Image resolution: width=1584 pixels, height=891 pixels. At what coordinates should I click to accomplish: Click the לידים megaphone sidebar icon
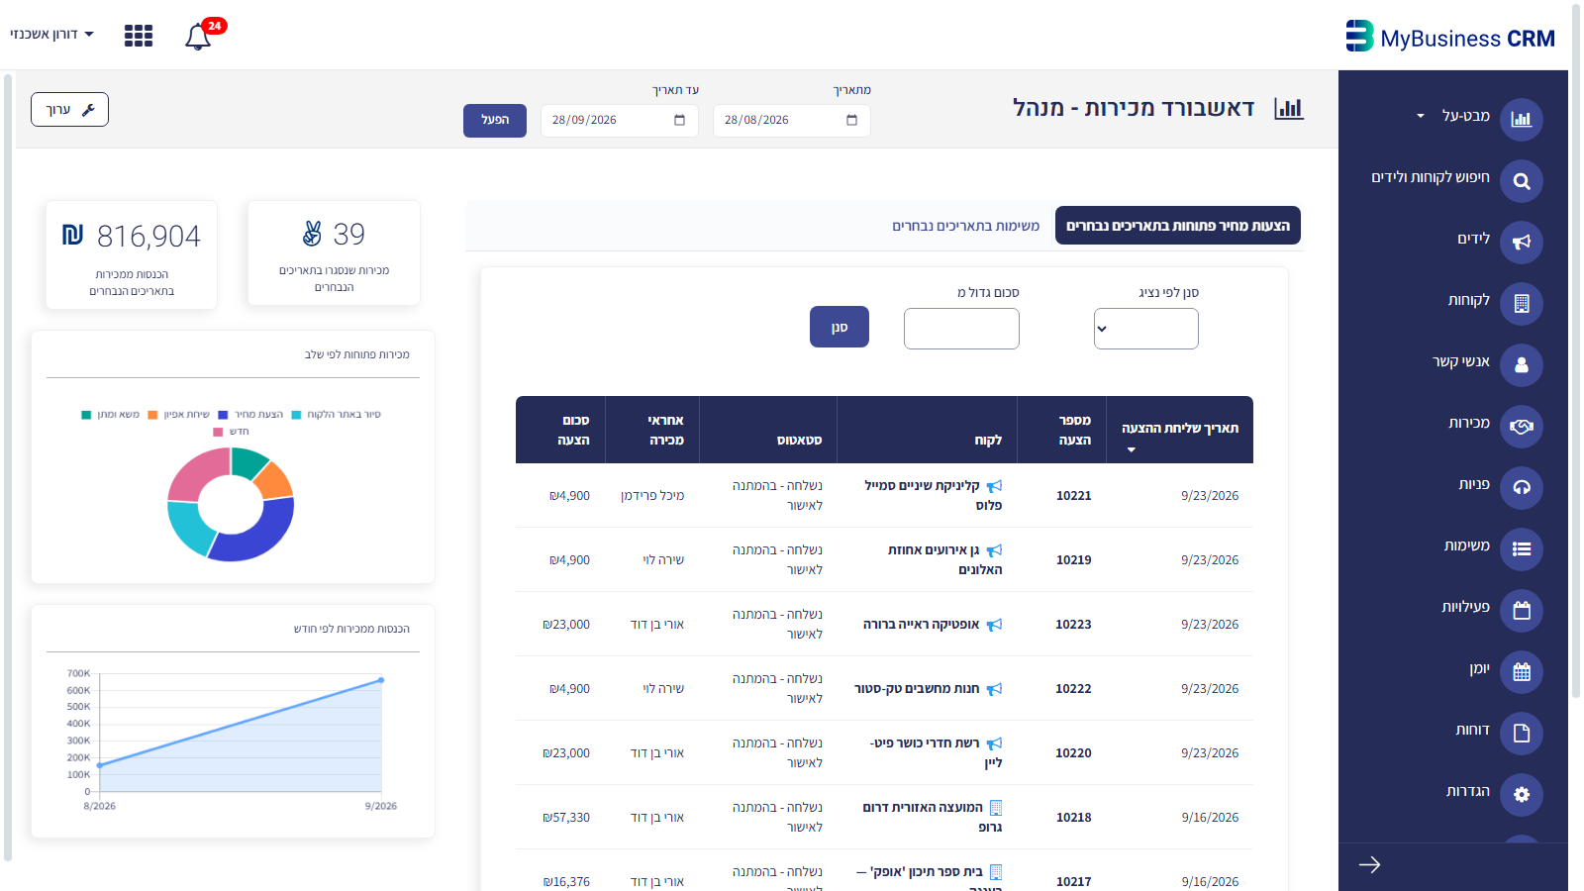pyautogui.click(x=1522, y=243)
